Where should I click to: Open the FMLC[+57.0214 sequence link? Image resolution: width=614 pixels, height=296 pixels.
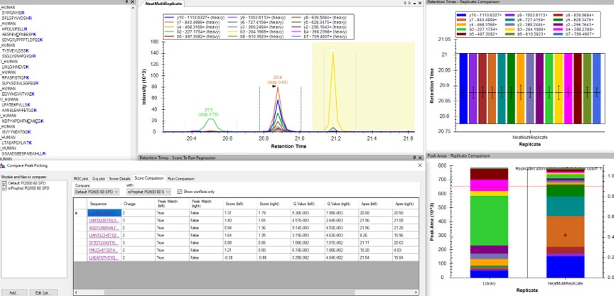[x=102, y=250]
